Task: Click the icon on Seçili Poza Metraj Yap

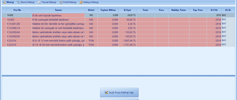Action: (x=106, y=92)
